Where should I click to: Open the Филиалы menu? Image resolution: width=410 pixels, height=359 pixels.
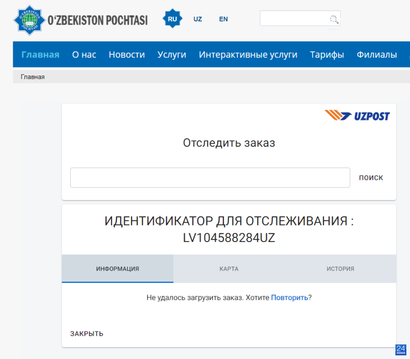click(x=377, y=54)
